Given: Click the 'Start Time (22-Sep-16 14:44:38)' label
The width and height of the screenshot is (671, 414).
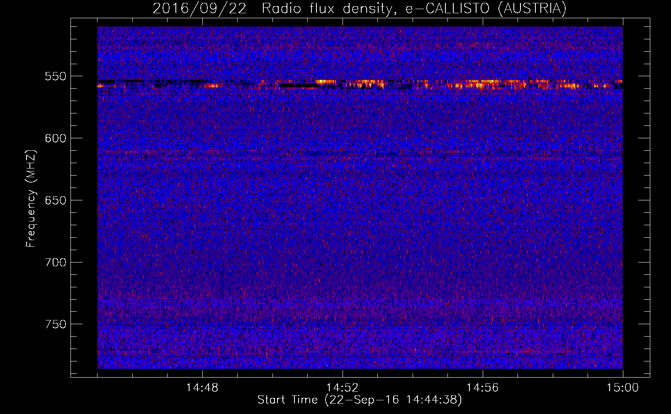Looking at the screenshot, I should (x=360, y=400).
